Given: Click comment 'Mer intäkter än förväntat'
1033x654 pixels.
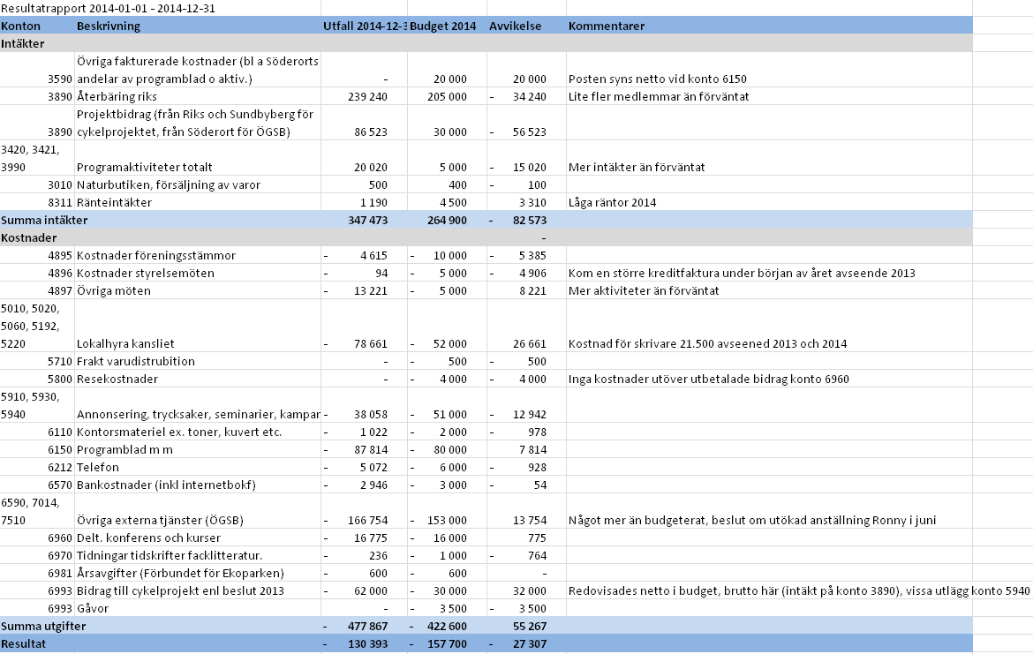Looking at the screenshot, I should click(x=637, y=168).
